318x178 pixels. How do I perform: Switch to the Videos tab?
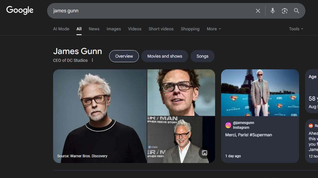(x=135, y=29)
